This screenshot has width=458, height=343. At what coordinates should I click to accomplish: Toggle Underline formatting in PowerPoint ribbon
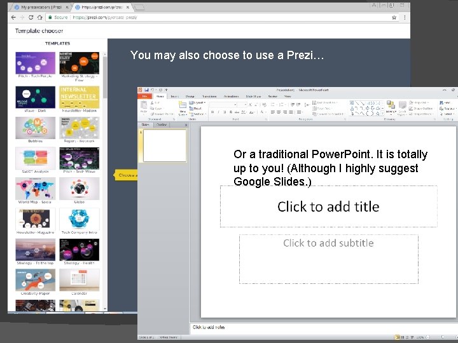coord(225,112)
